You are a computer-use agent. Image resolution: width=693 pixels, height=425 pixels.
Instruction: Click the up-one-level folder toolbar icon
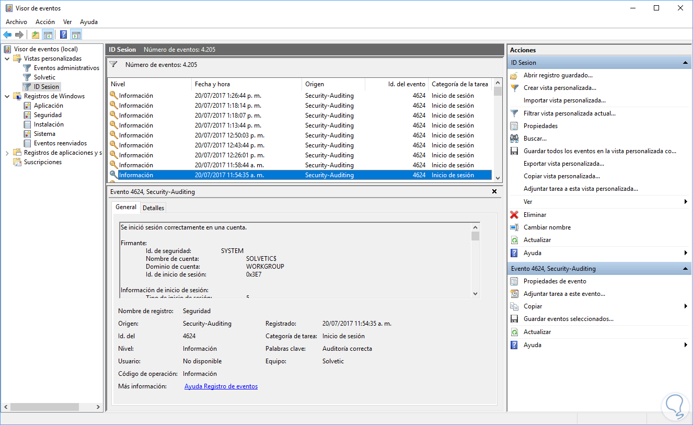pyautogui.click(x=36, y=35)
